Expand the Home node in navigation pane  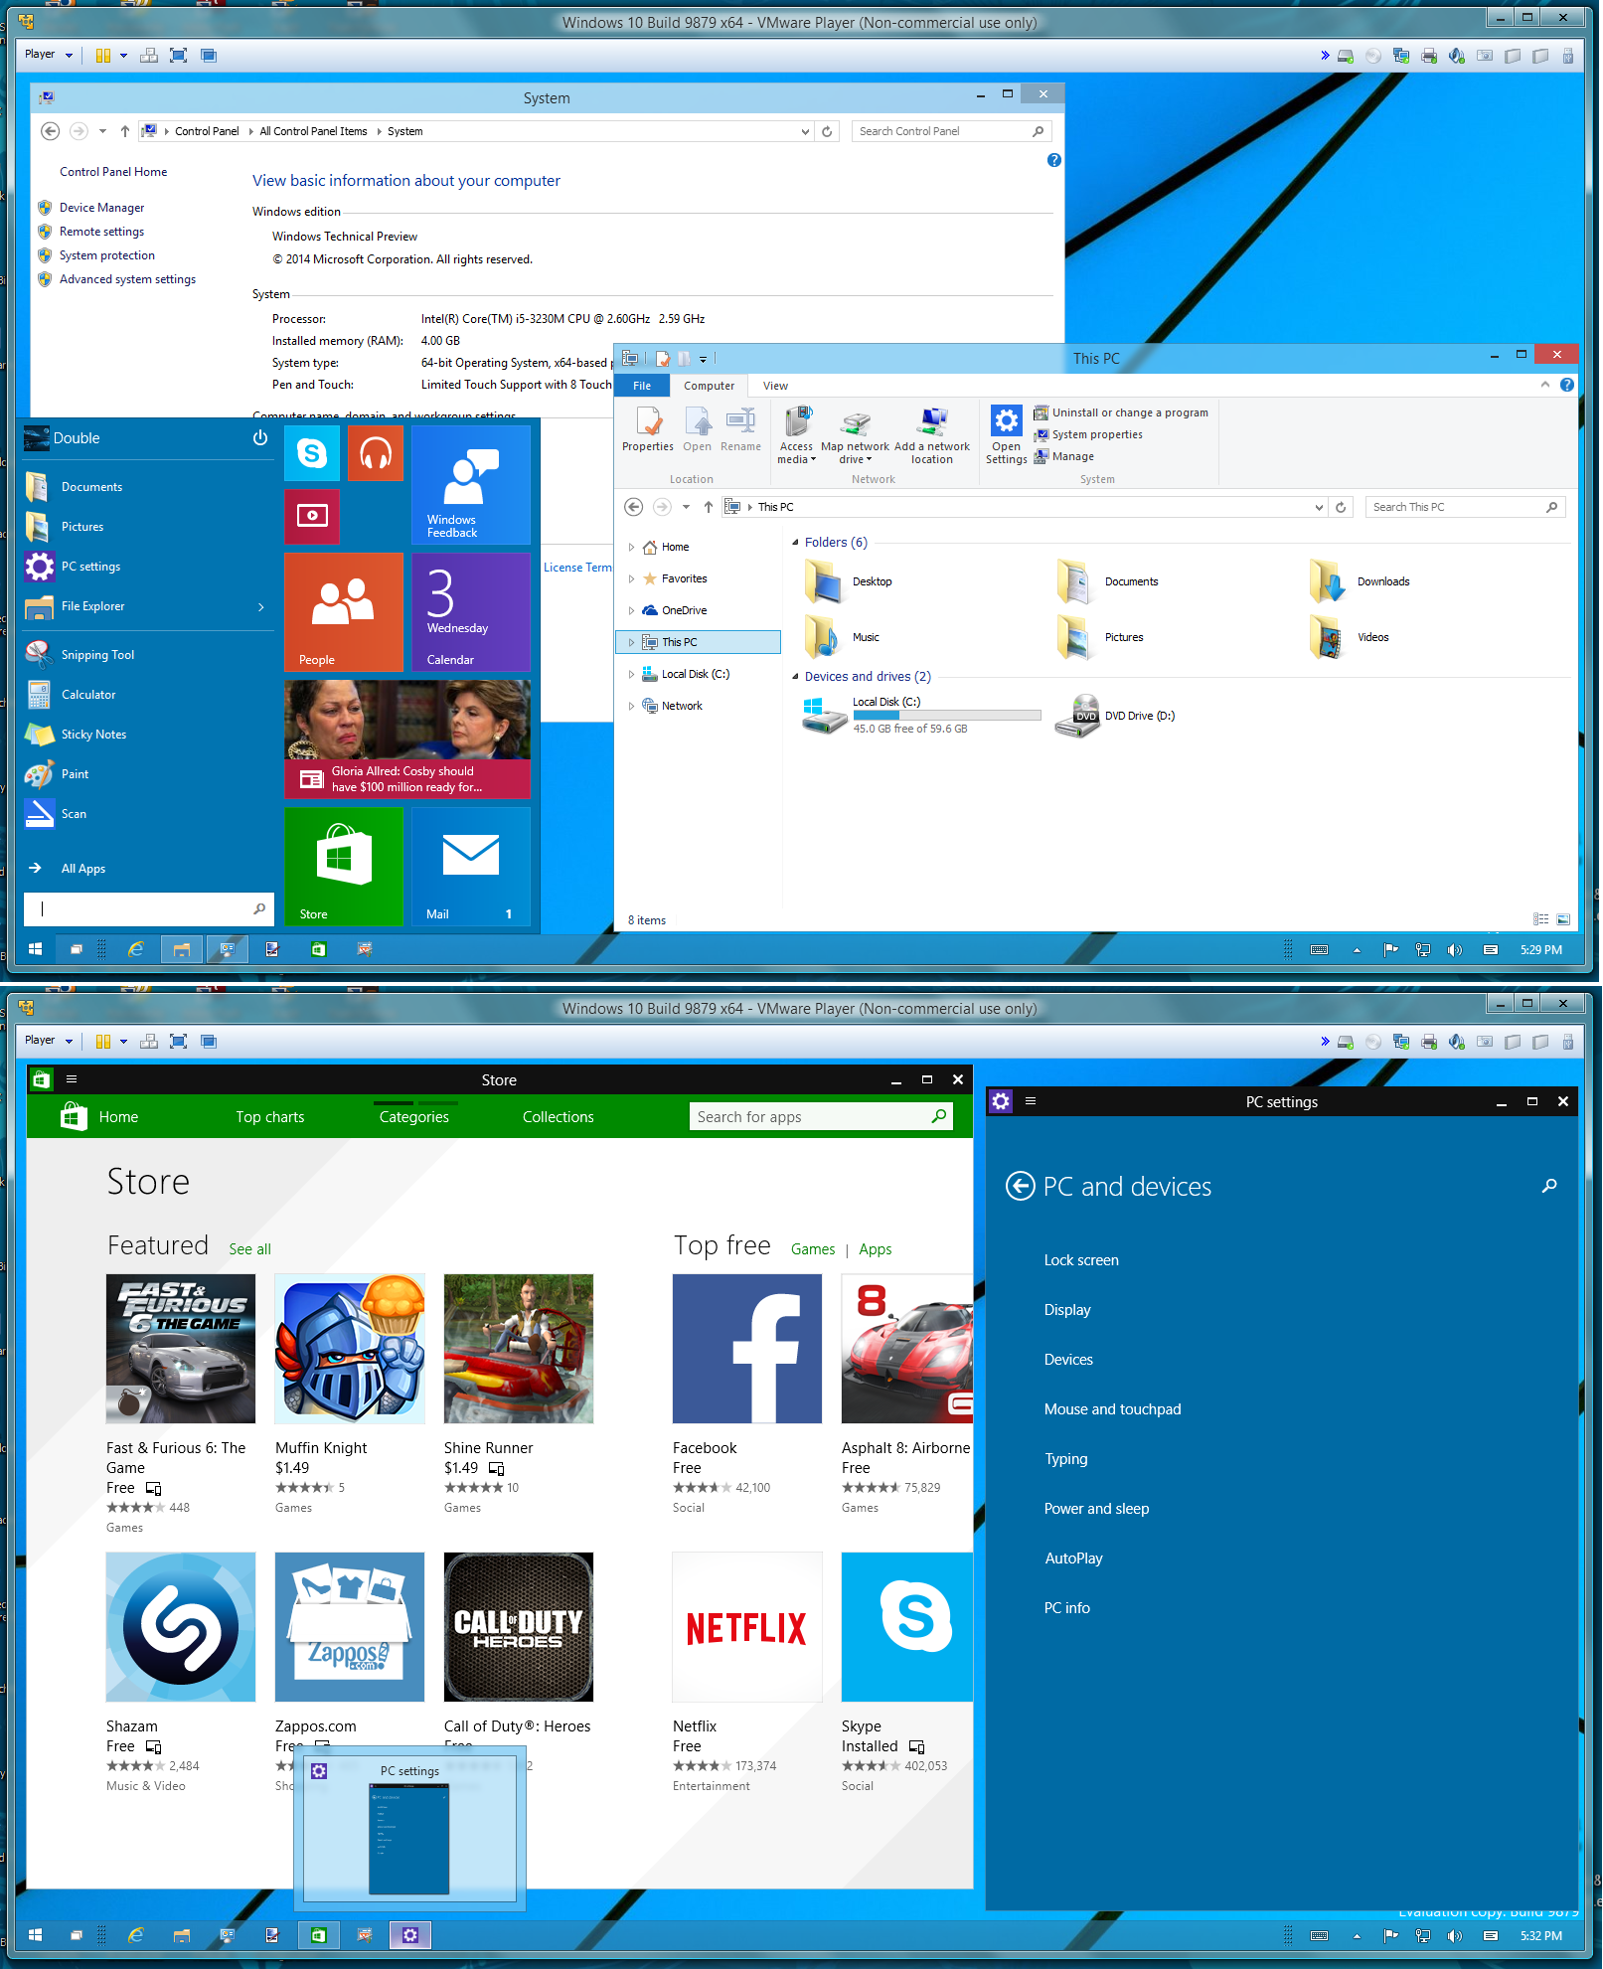pos(631,547)
